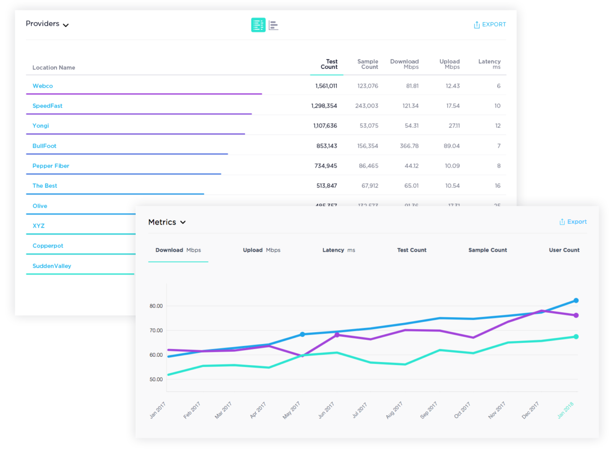Click the purple Jun 2017 data point
Screen dimensions: 615x466
coord(337,335)
